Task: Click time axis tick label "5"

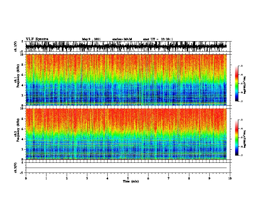Action: [128, 178]
